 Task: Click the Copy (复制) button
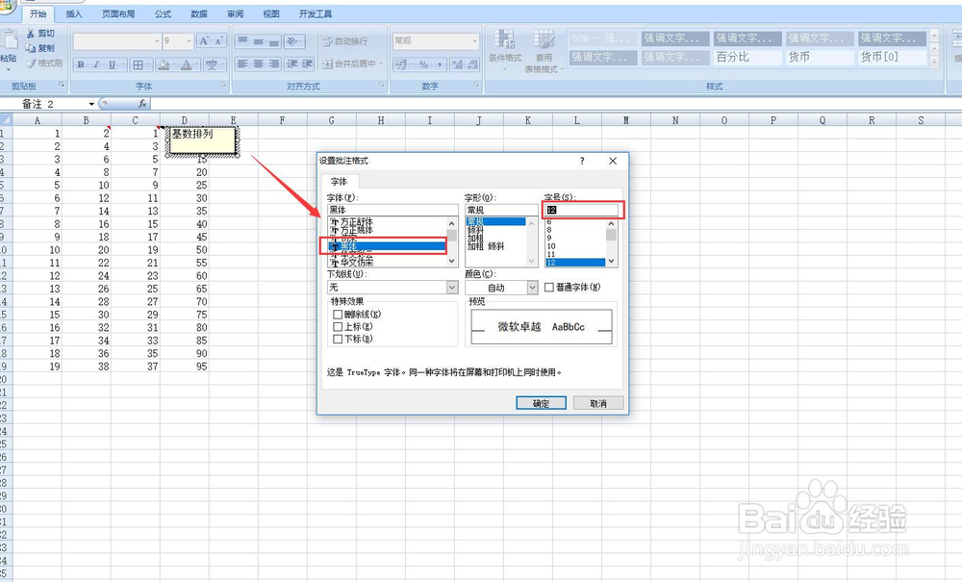39,48
